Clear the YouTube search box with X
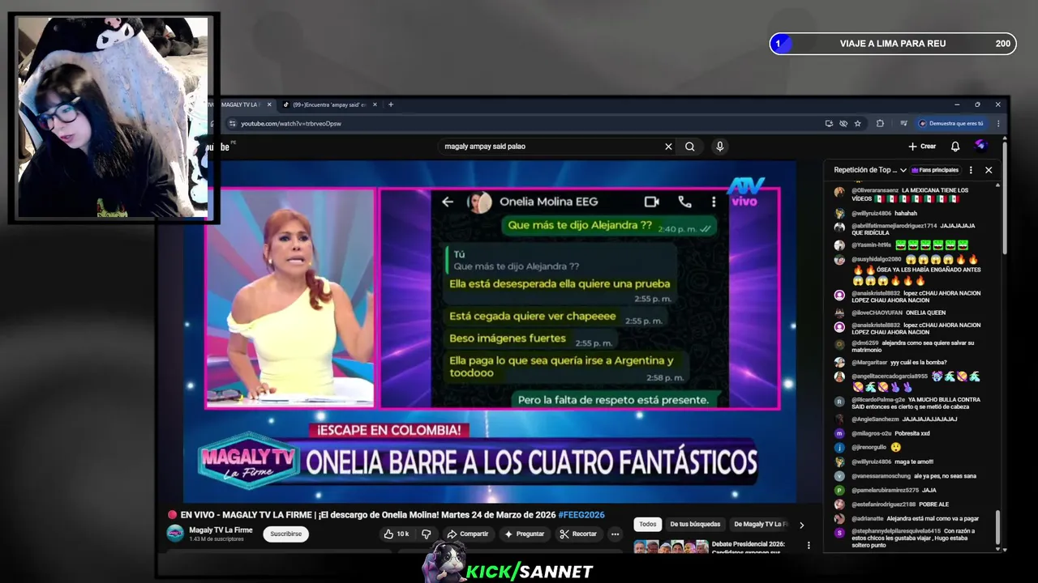The image size is (1038, 583). click(668, 147)
